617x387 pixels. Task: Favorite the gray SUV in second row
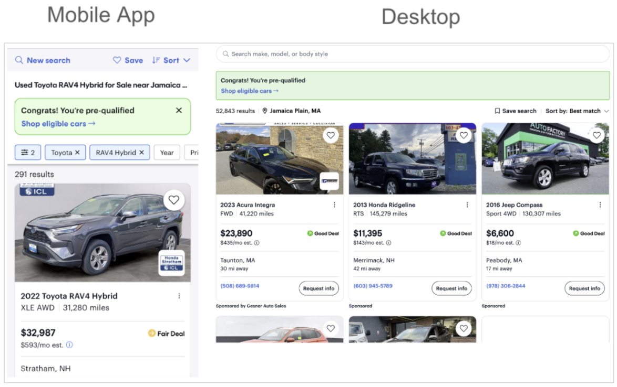point(464,328)
